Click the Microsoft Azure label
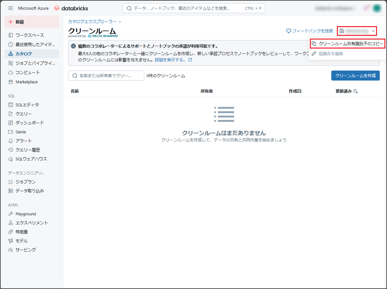This screenshot has width=387, height=289. 33,8
